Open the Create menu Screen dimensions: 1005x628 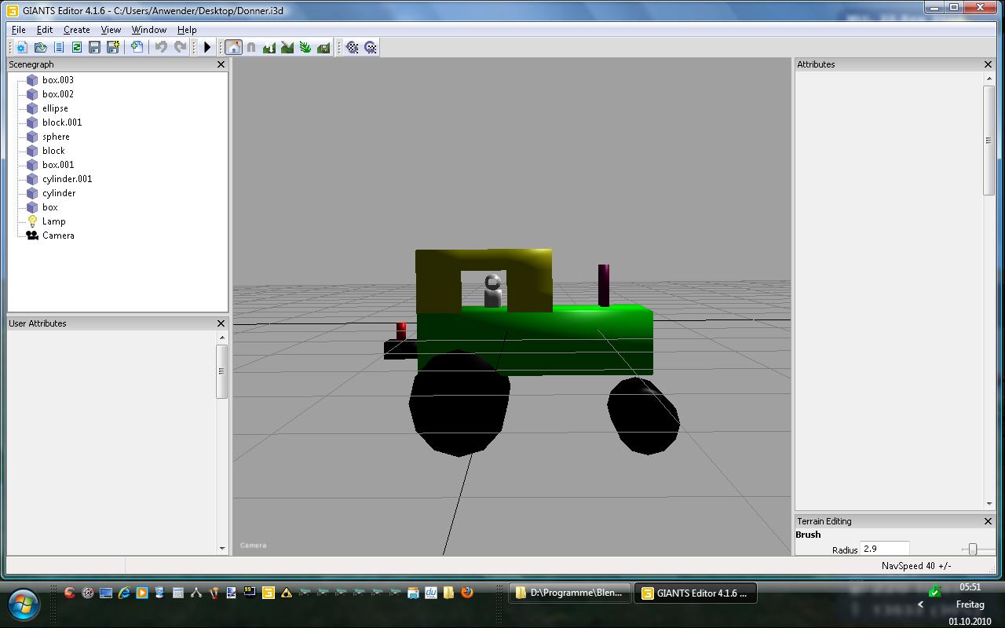pyautogui.click(x=76, y=30)
